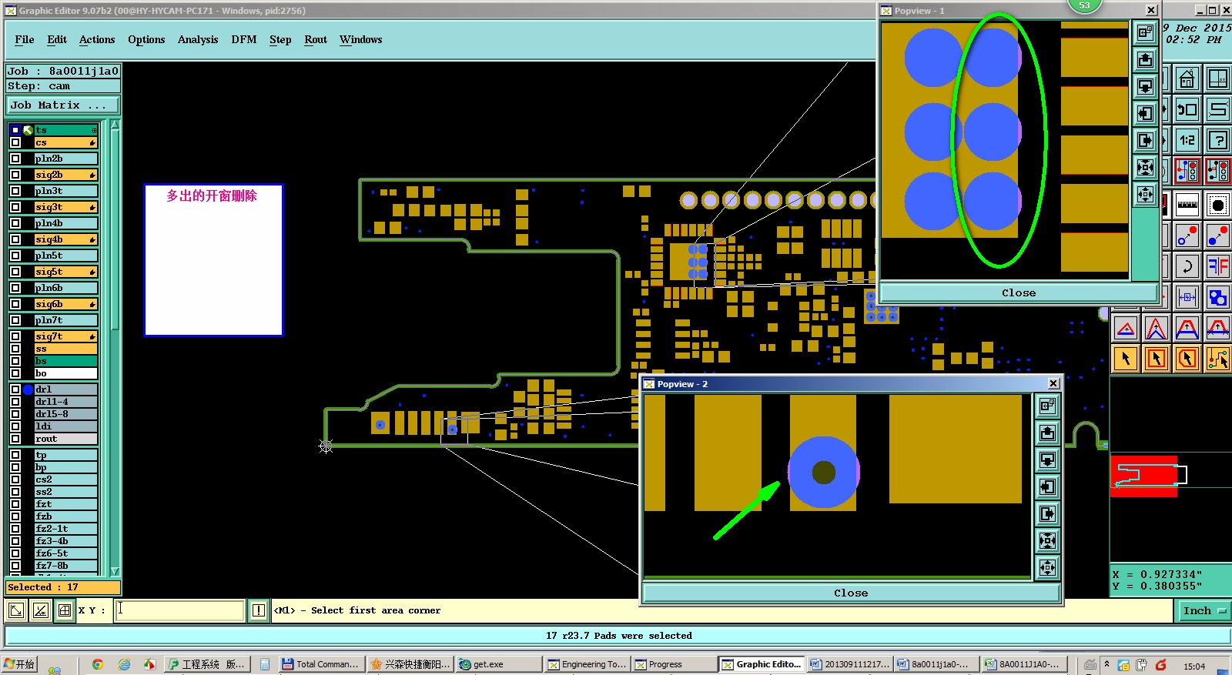Open the File menu
This screenshot has height=675, width=1232.
point(25,39)
